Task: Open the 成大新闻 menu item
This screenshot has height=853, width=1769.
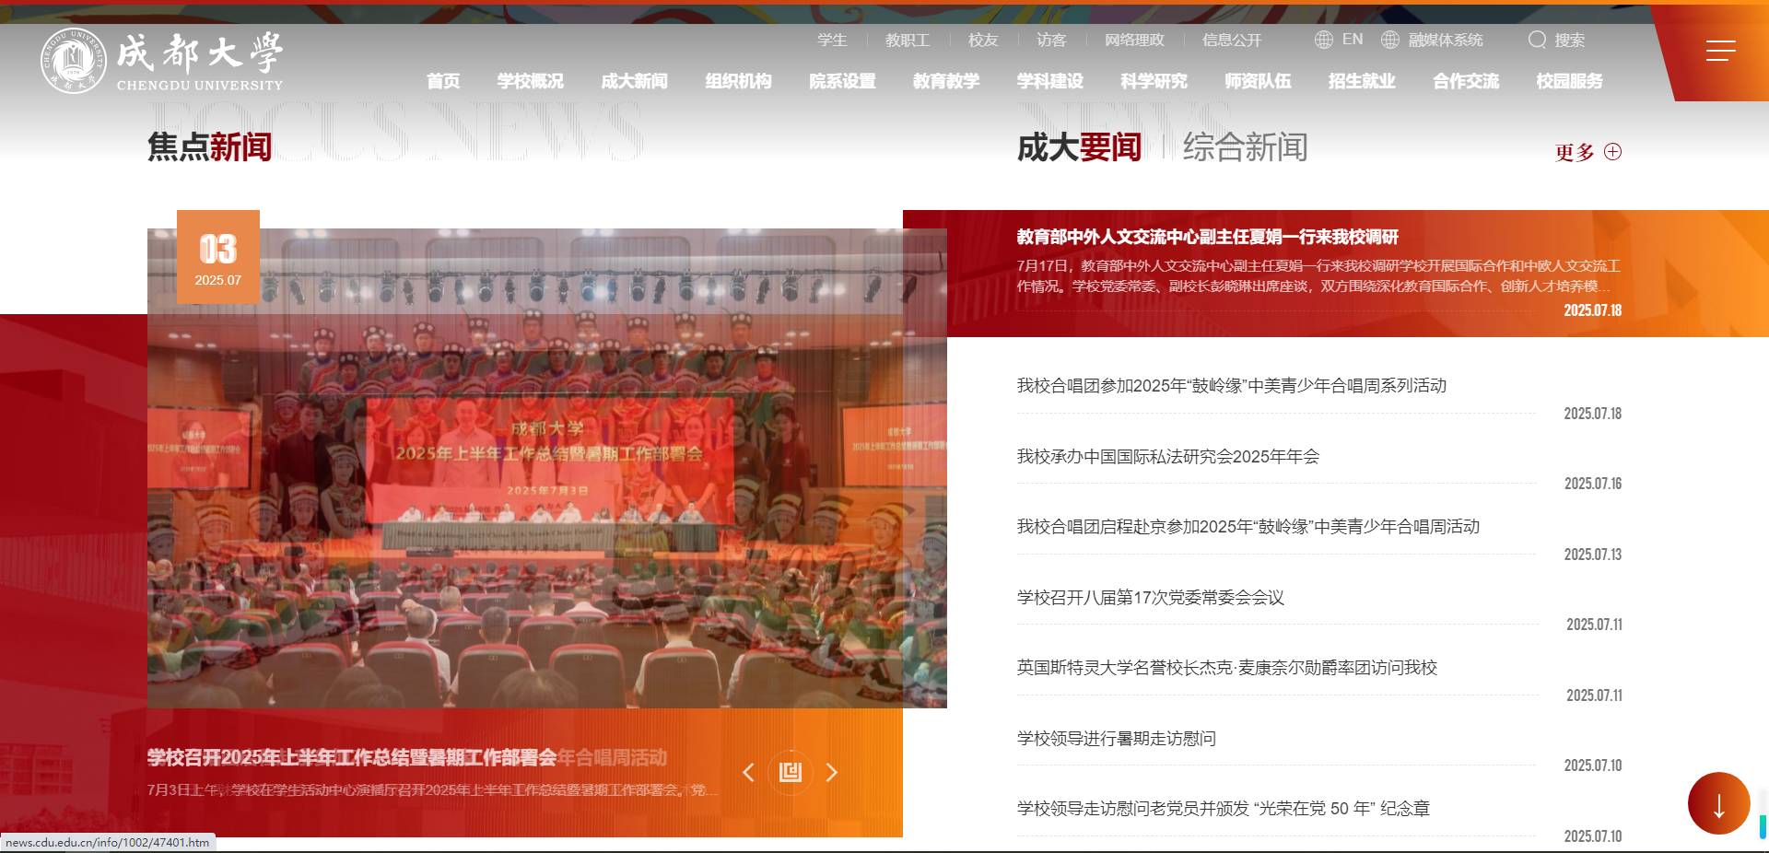Action: [634, 81]
